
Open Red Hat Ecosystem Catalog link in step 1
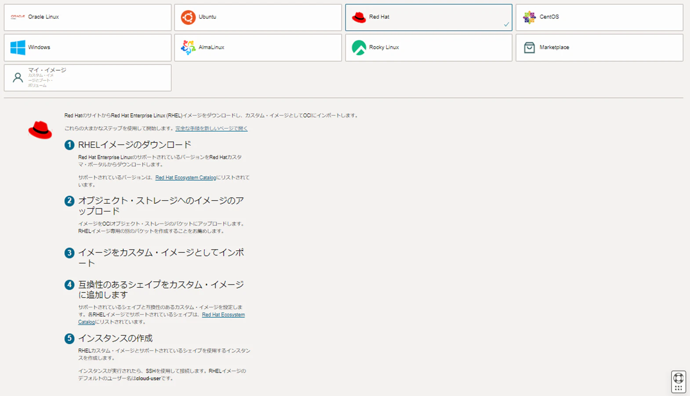pos(185,178)
